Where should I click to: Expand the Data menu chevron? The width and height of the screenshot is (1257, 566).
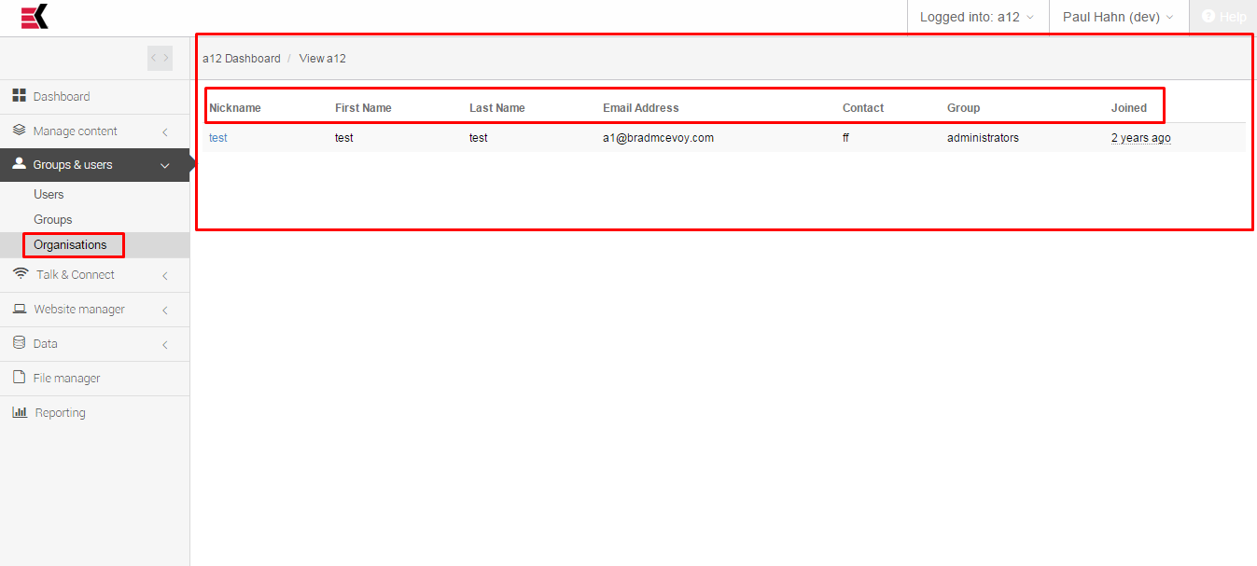165,344
